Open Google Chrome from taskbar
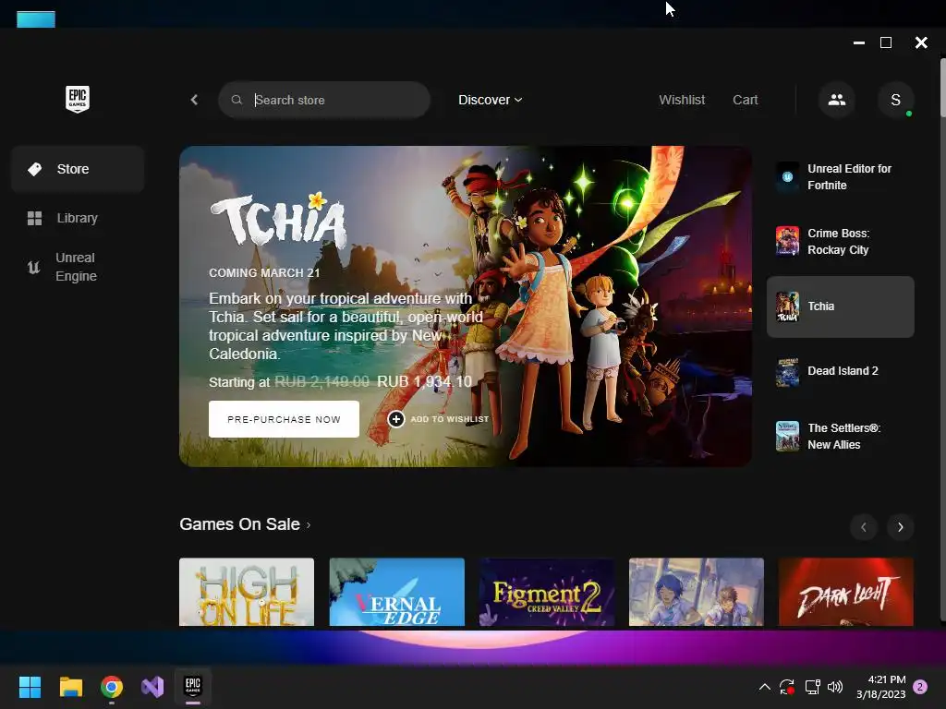Screen dimensions: 946x709 pyautogui.click(x=112, y=687)
